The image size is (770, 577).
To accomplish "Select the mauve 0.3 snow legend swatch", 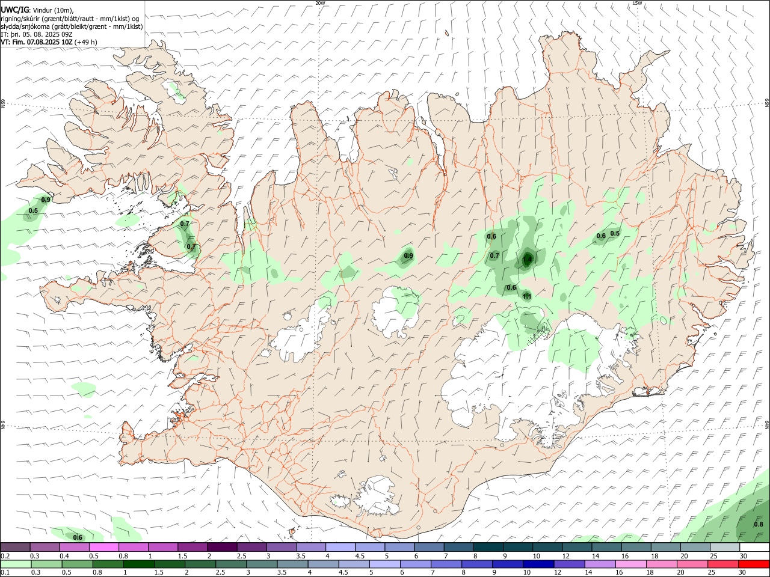I will 45,548.
